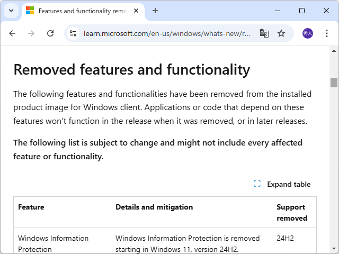The height and width of the screenshot is (254, 339).
Task: Open the tab search dropdown arrow
Action: (11, 11)
